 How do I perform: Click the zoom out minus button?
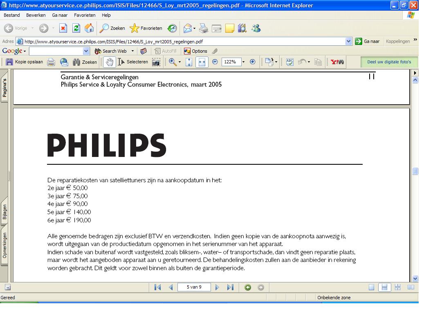click(215, 62)
